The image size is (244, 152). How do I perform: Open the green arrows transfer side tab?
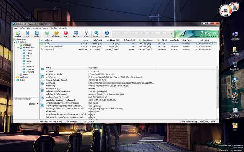point(42,83)
